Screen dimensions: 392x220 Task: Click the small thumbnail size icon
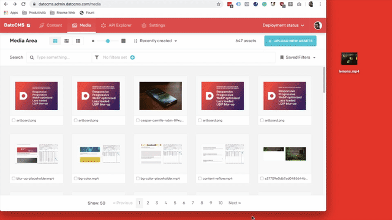point(93,41)
